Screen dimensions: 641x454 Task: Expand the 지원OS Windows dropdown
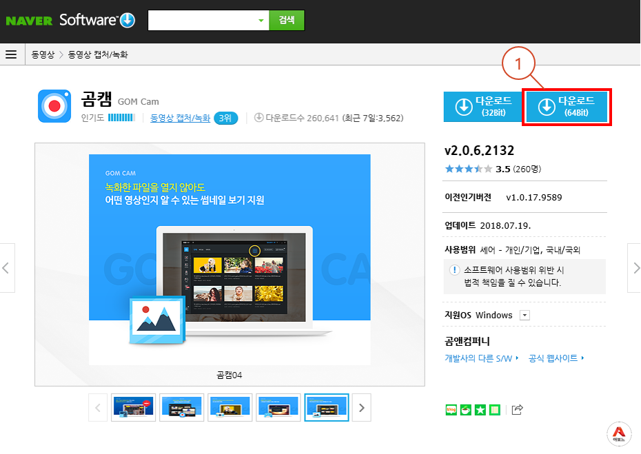pyautogui.click(x=525, y=315)
